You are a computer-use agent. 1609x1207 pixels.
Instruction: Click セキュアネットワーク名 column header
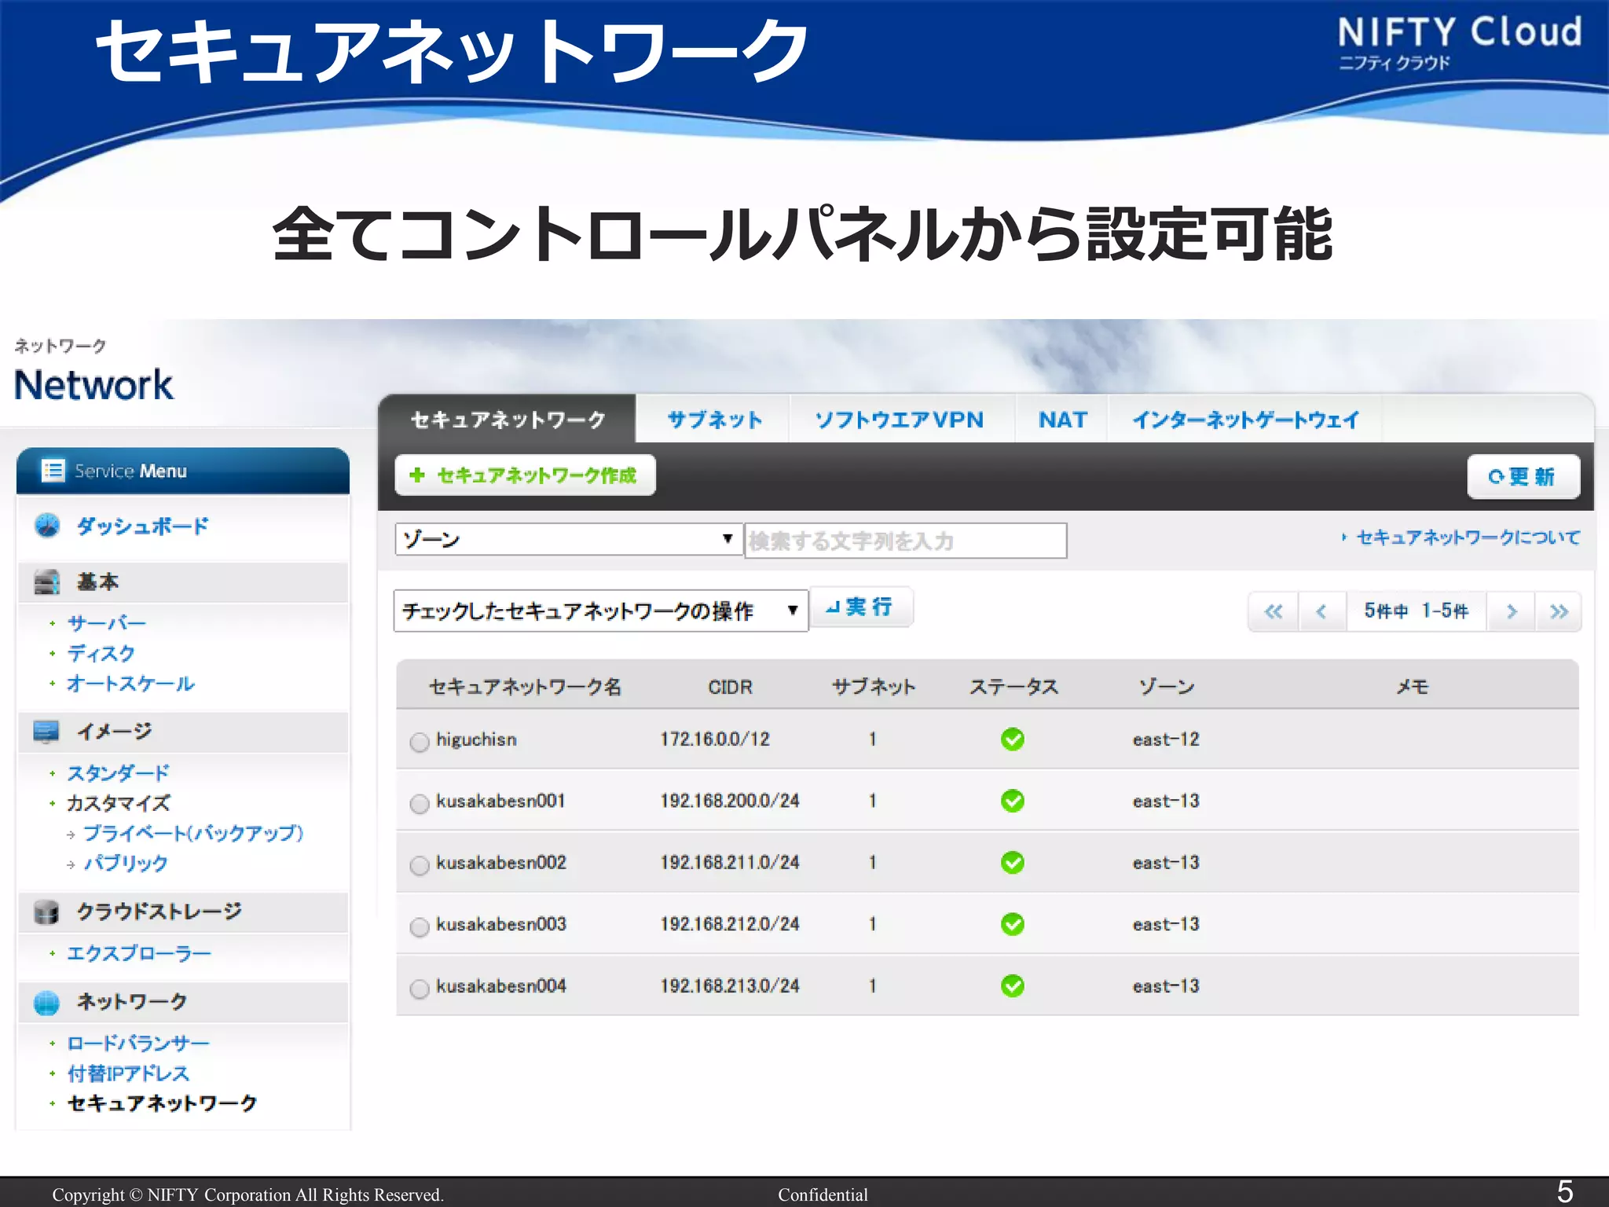pyautogui.click(x=525, y=687)
